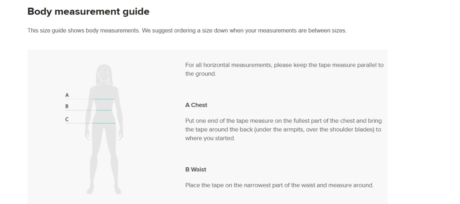The width and height of the screenshot is (460, 204).
Task: Click the dotted line beside letter C
Action: (x=79, y=123)
